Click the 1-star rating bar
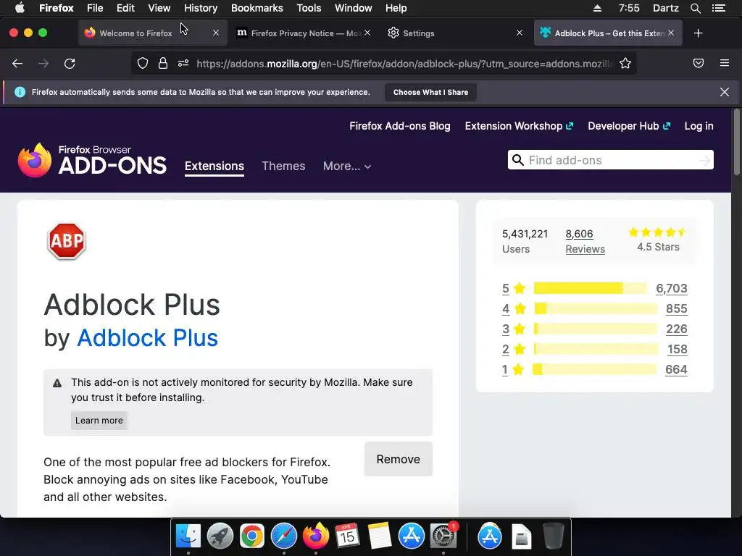This screenshot has height=556, width=742. point(595,369)
